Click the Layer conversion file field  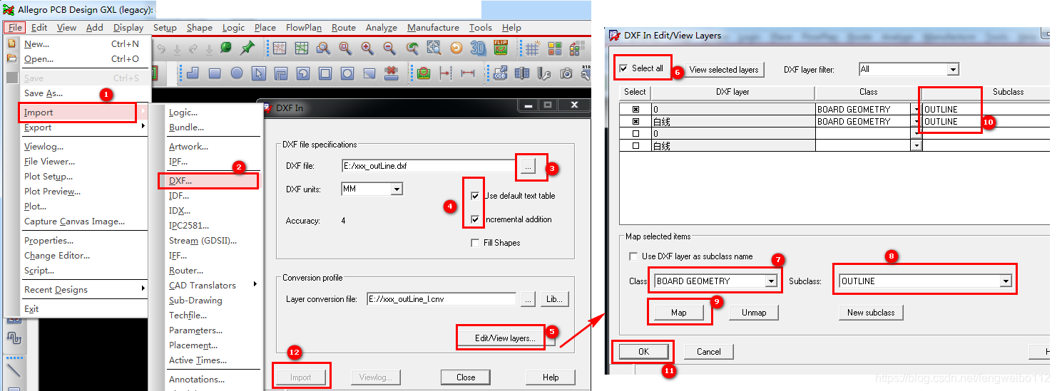(x=441, y=300)
